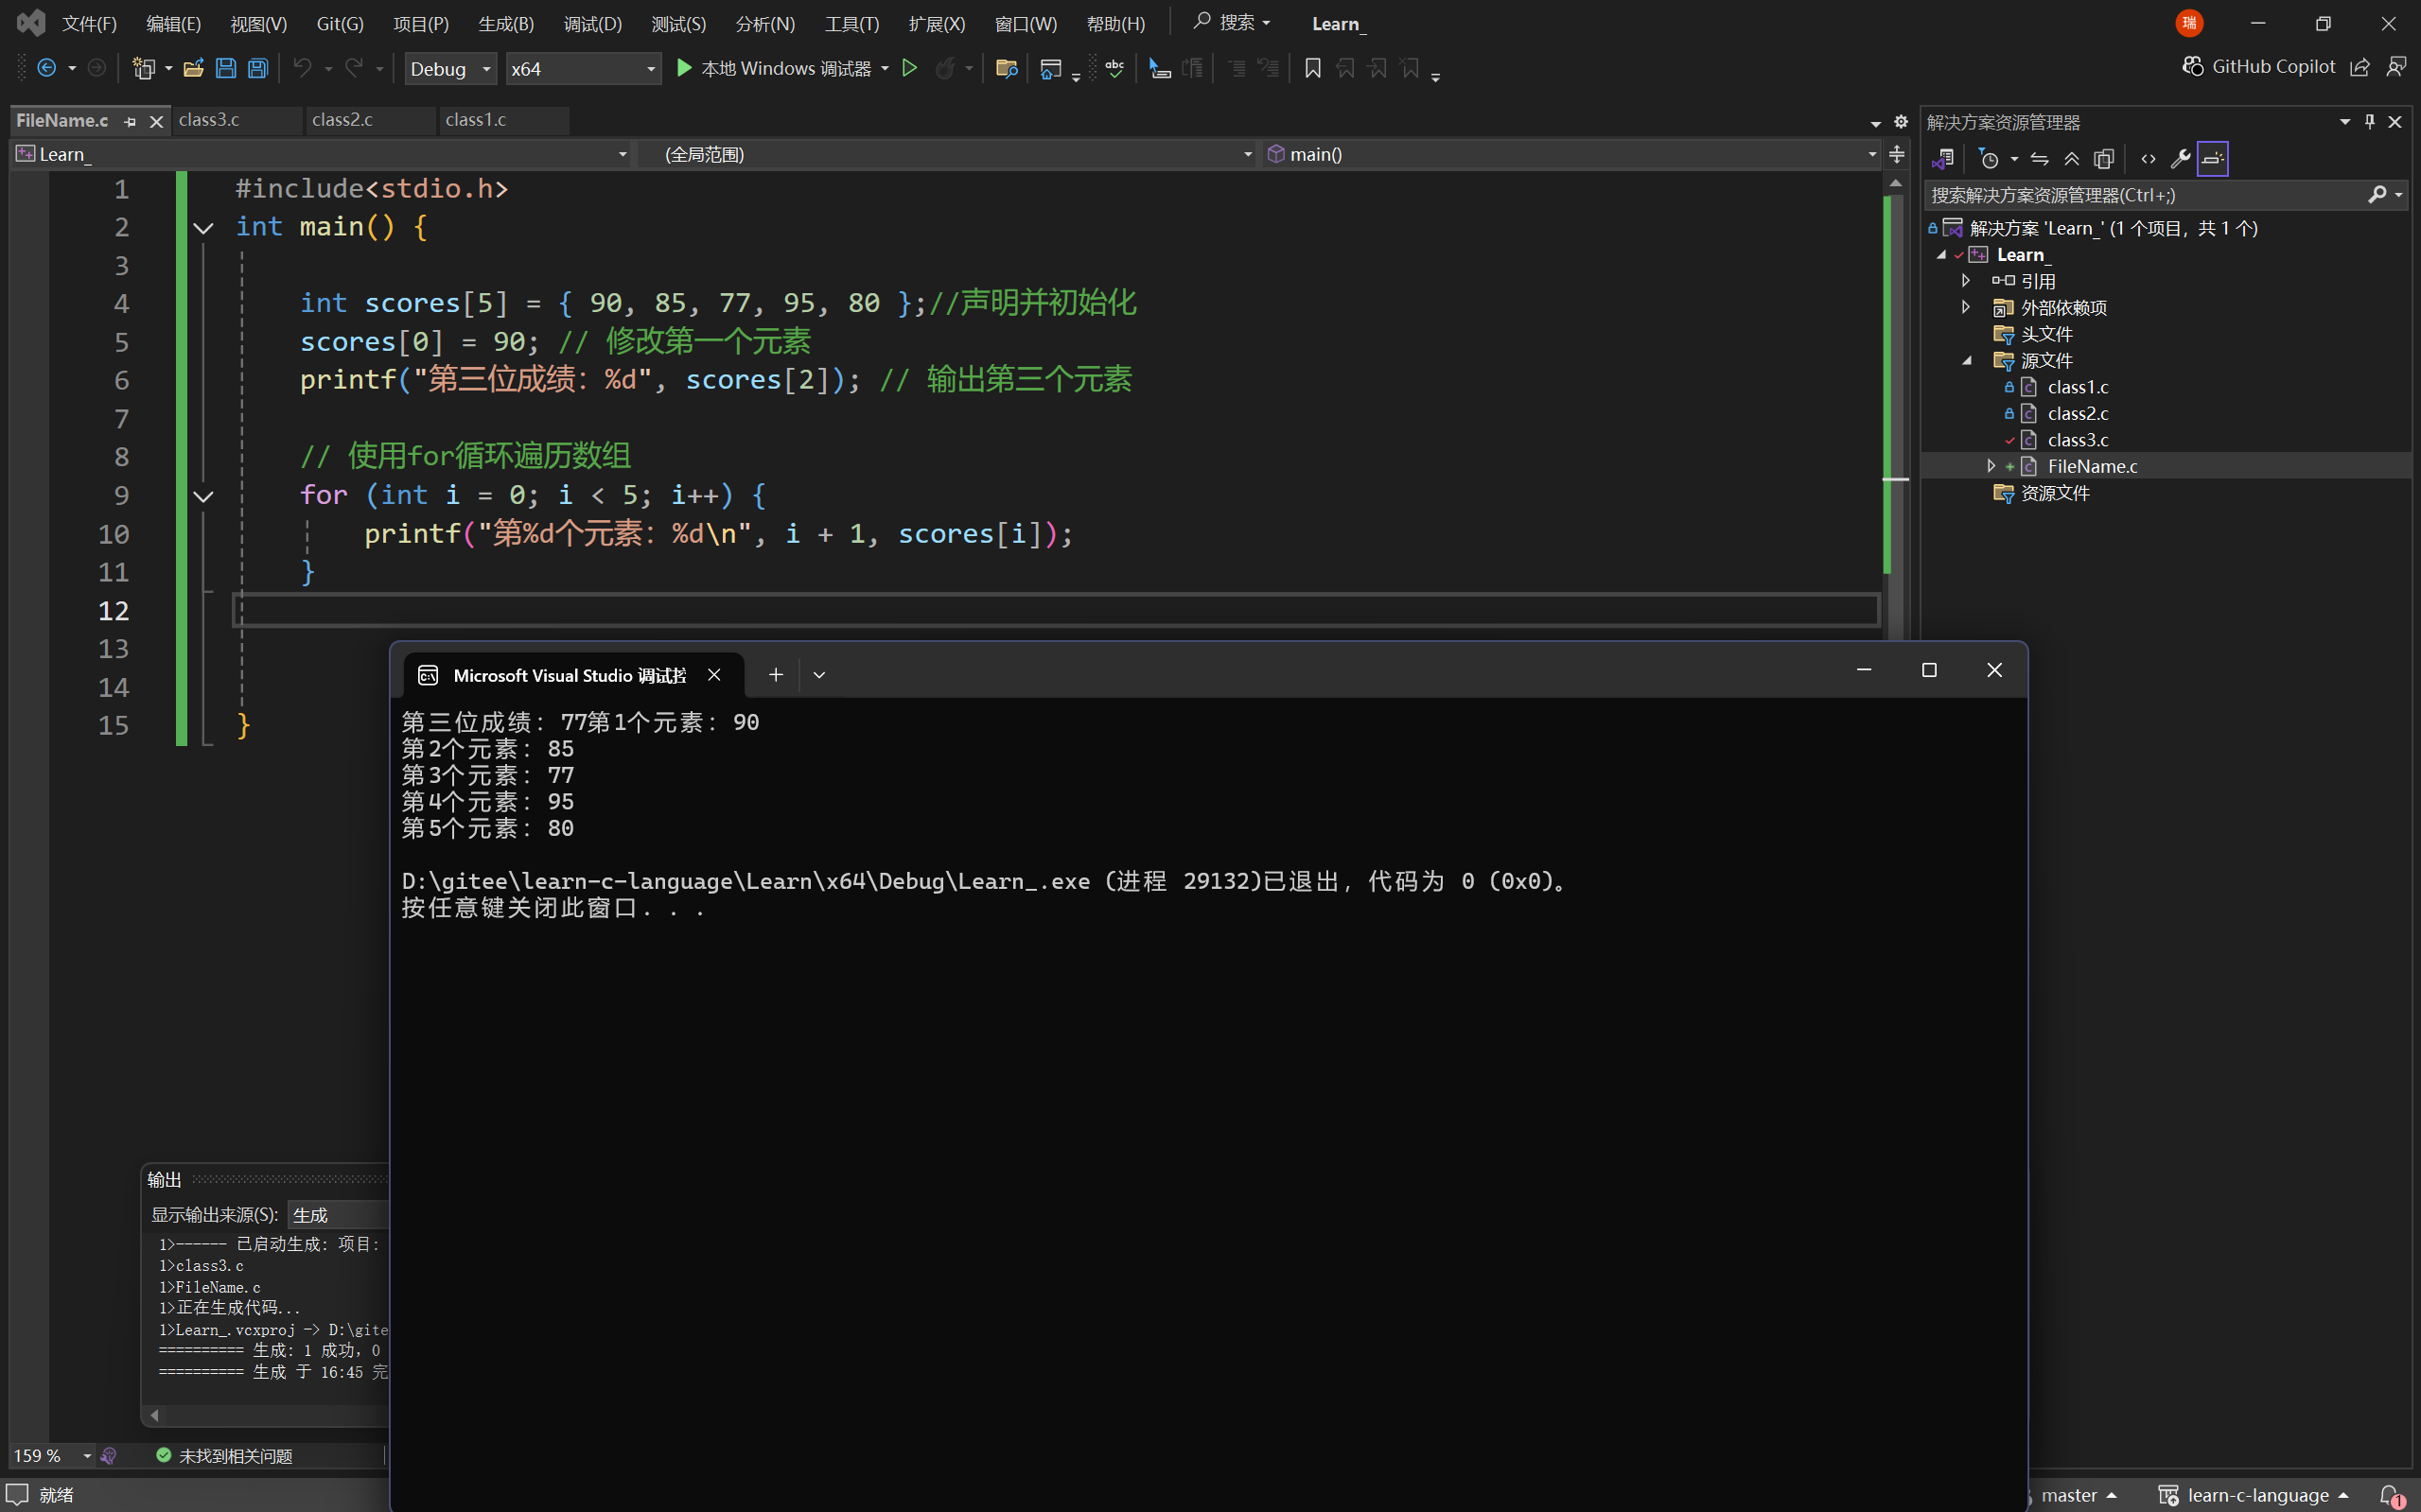Click Collapse All in Solution Explorer toolbar
Image resolution: width=2421 pixels, height=1512 pixels.
(2072, 159)
